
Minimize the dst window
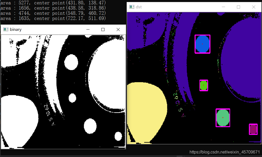coord(223,7)
